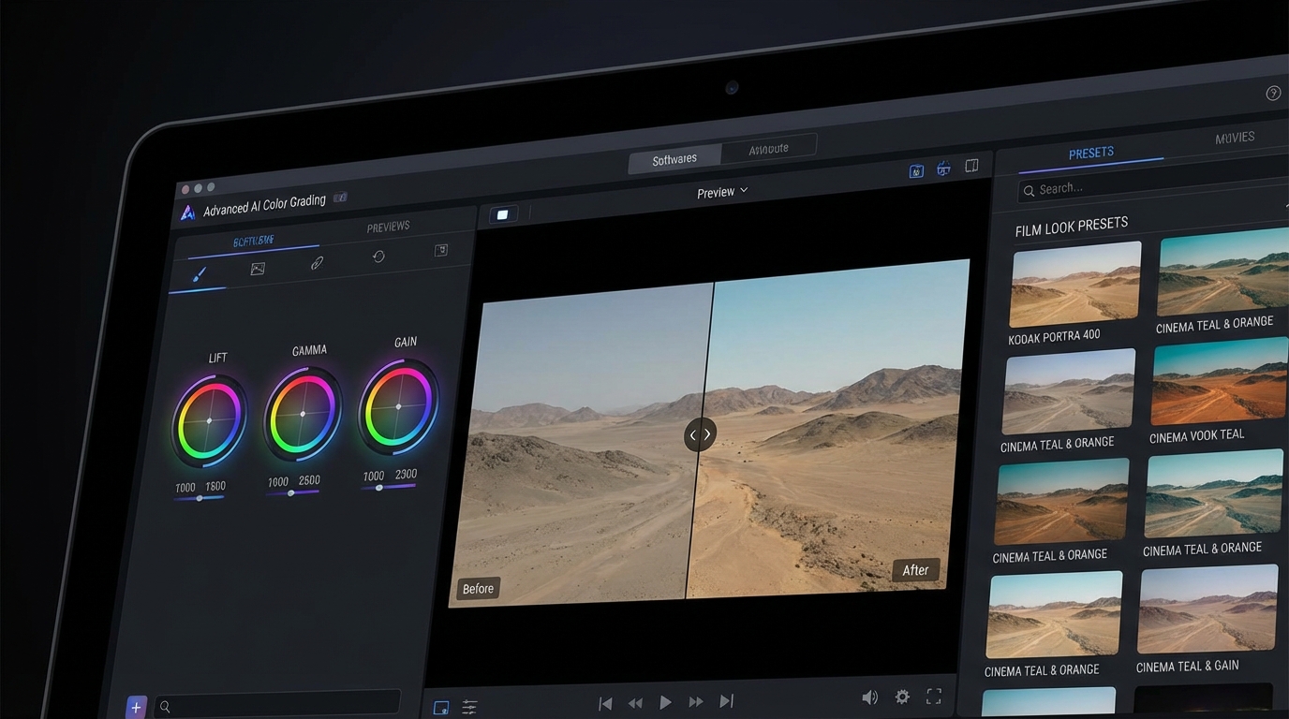The height and width of the screenshot is (719, 1289).
Task: Click the purple plus add button
Action: click(x=136, y=708)
